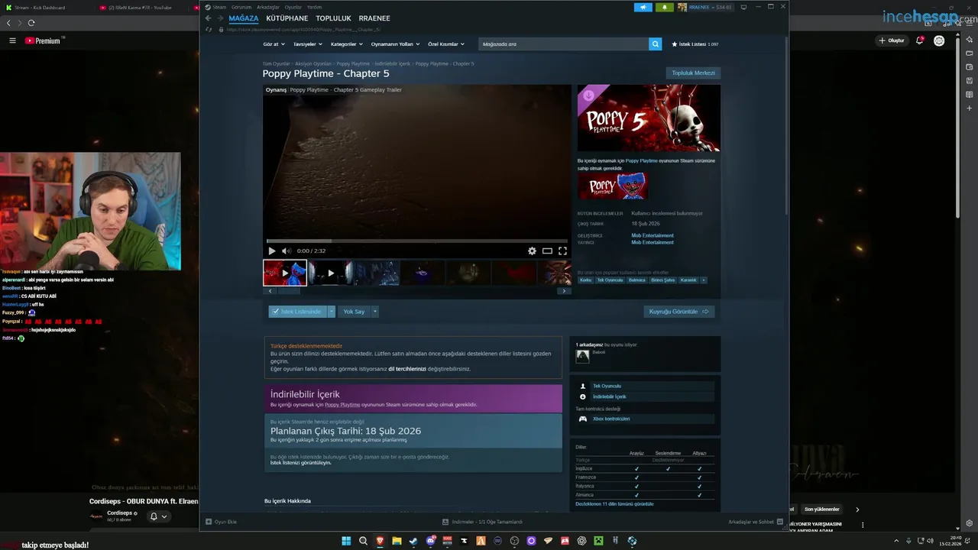The image size is (978, 550).
Task: Open Tek Oyunculu feature link
Action: coord(607,386)
